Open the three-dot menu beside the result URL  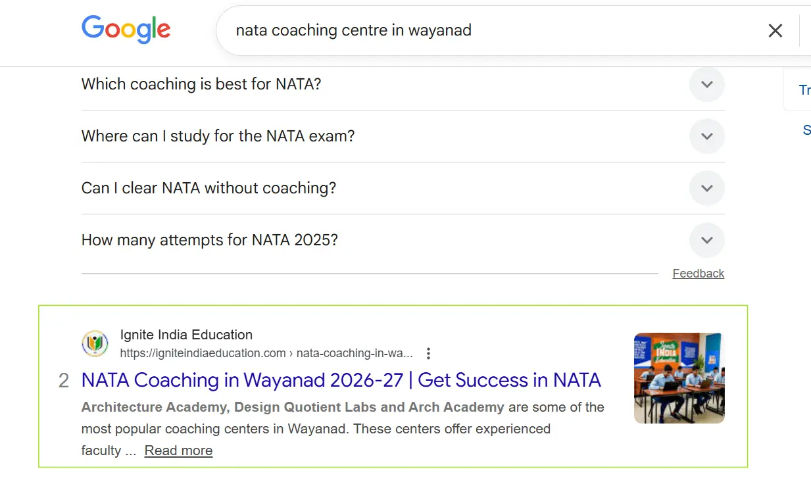[428, 353]
